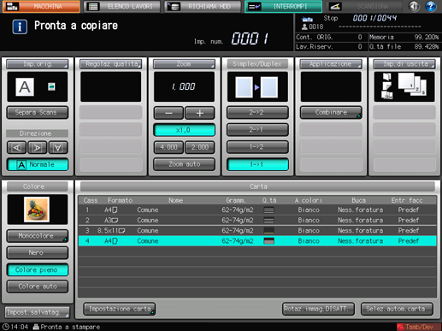The width and height of the screenshot is (442, 331).
Task: Switch to the ELENCO LAVORI tab
Action: click(x=122, y=6)
